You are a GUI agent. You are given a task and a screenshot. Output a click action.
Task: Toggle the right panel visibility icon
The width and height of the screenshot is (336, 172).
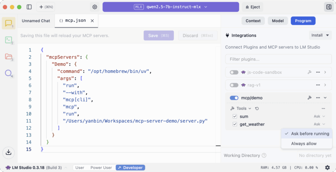328,7
